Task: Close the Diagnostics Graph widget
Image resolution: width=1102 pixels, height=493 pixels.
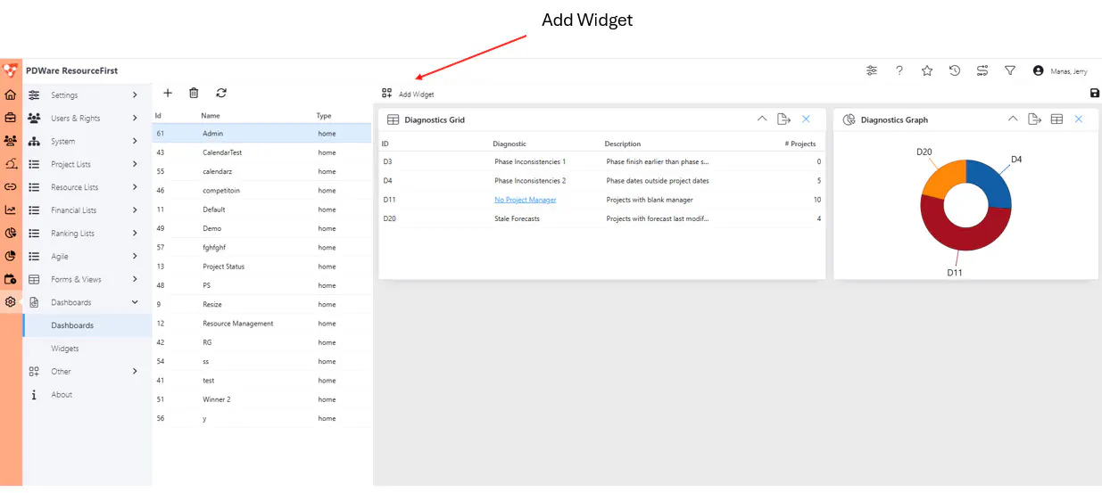Action: click(x=1078, y=119)
